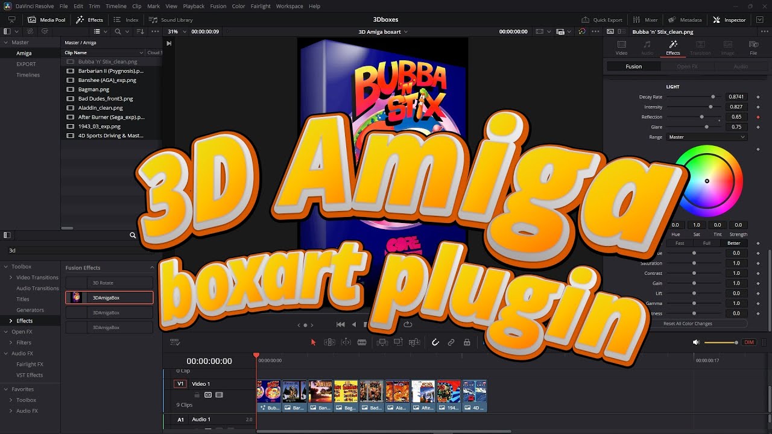Screen dimensions: 772x434
Task: Toggle the Decay Rate keyframe diamond
Action: [758, 96]
